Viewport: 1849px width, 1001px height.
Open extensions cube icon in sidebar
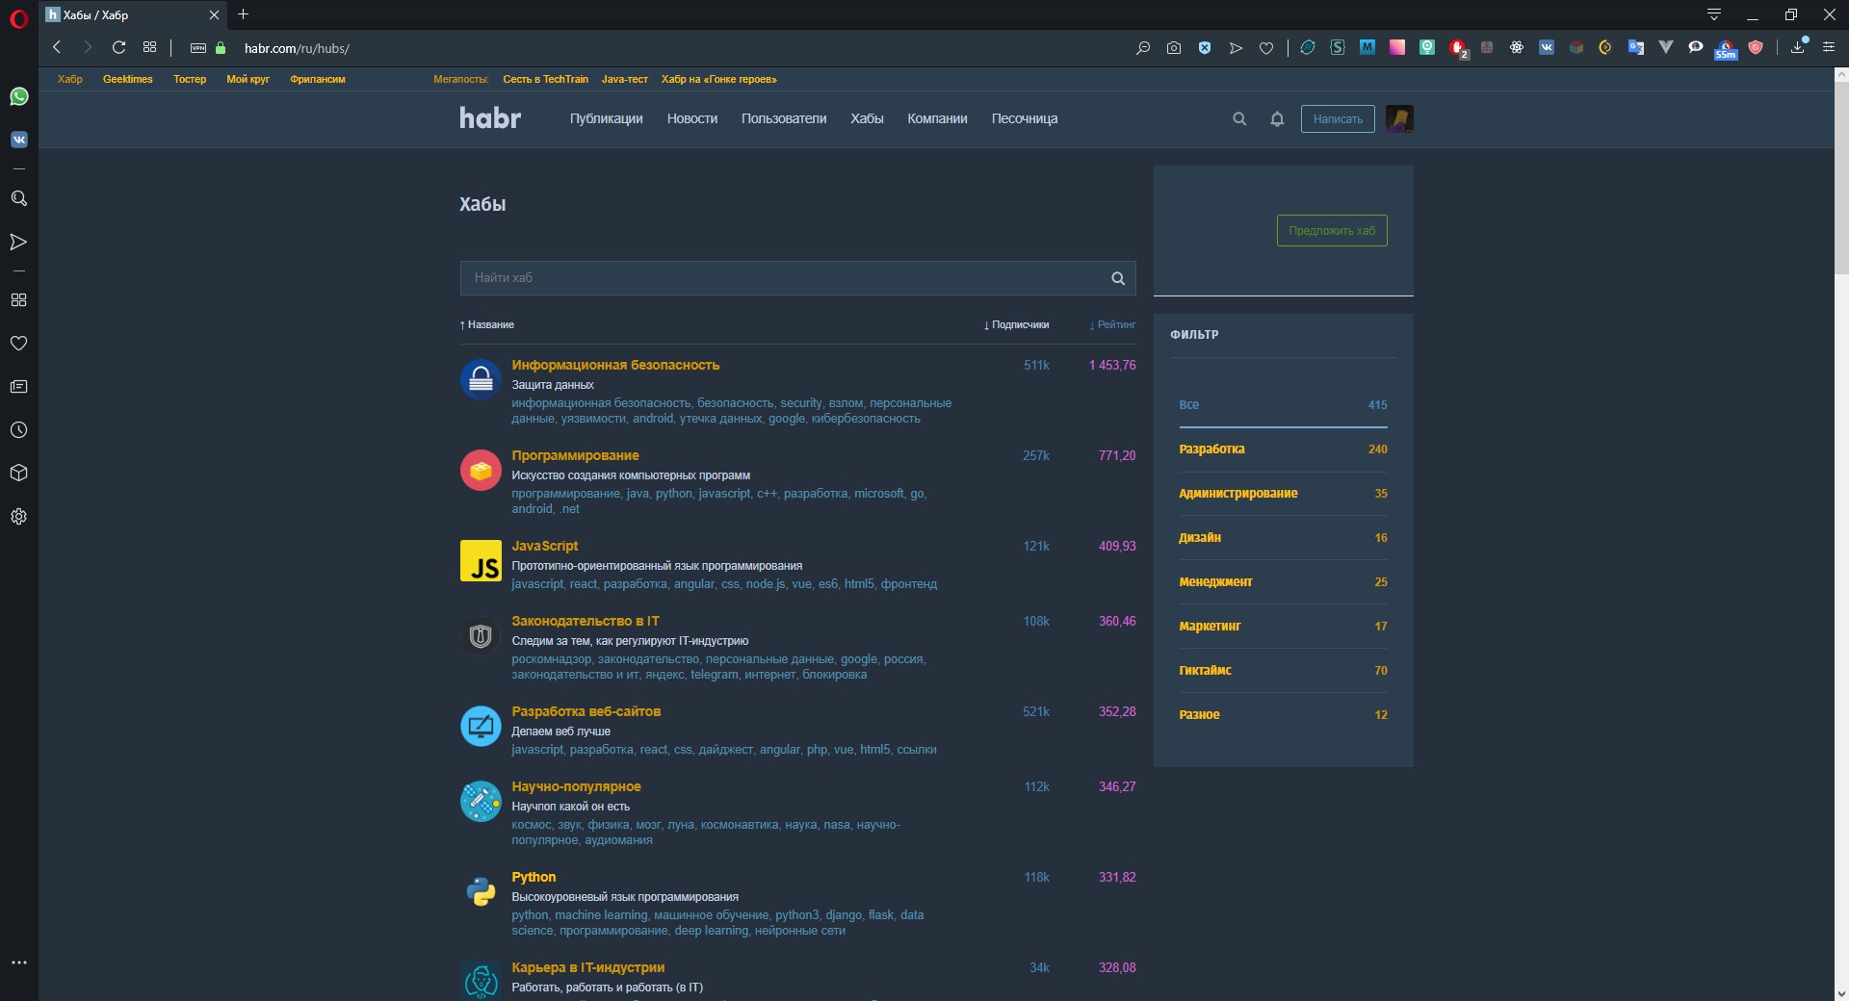tap(18, 473)
